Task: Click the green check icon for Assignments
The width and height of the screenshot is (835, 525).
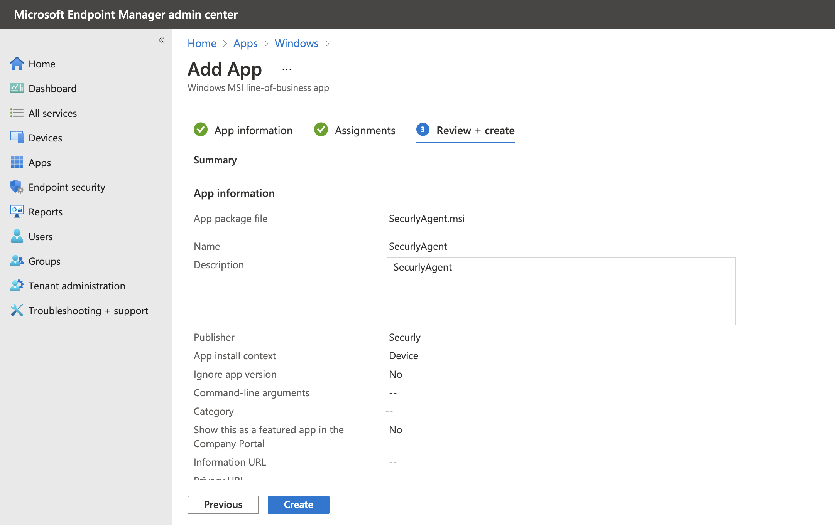Action: pos(321,130)
